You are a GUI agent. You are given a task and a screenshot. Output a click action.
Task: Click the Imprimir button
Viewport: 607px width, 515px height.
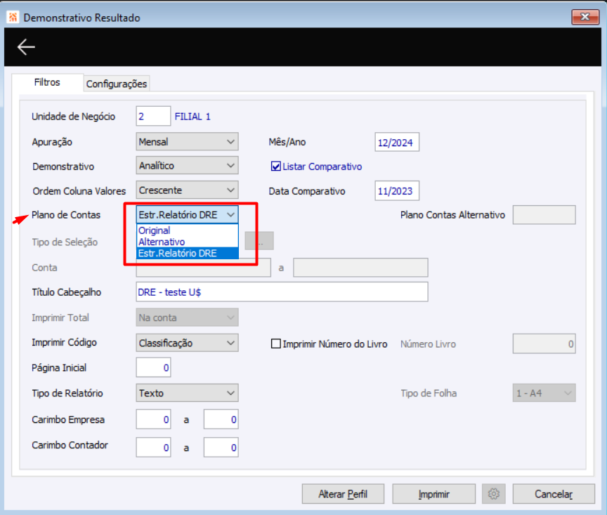(433, 494)
